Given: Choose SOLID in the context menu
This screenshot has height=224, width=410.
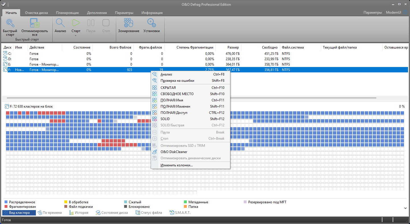Looking at the screenshot, I should click(165, 119).
